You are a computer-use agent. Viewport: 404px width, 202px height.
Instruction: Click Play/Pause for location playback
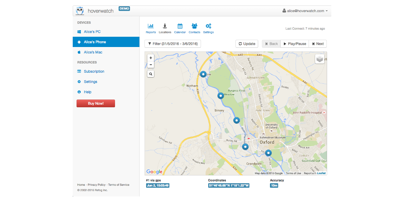pos(295,44)
